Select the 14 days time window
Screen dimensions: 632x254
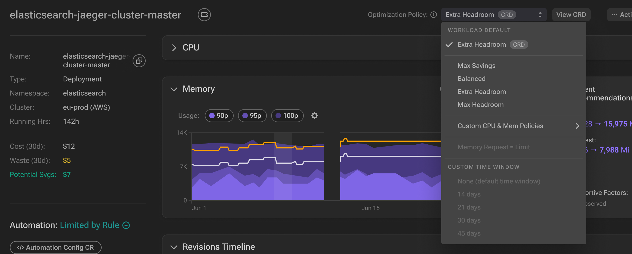point(514,194)
